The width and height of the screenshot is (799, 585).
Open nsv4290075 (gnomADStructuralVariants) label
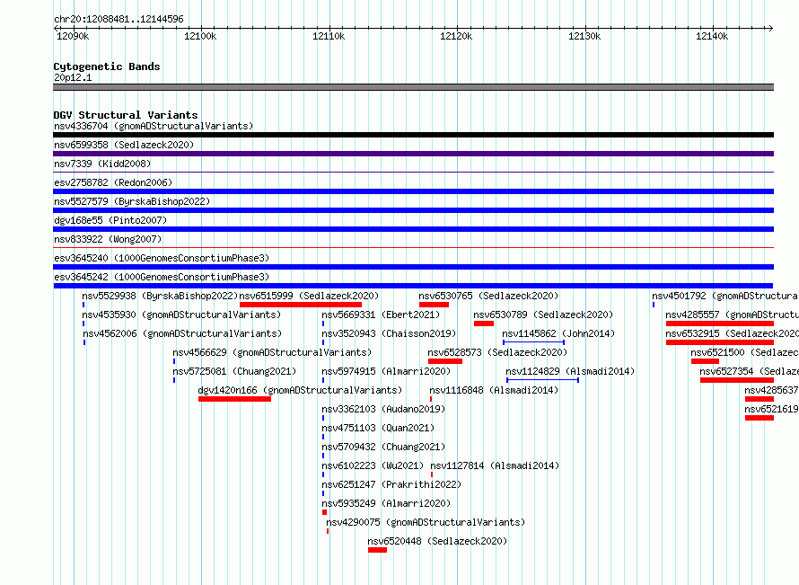(x=426, y=522)
